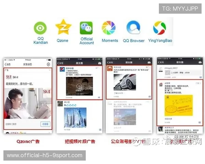Click the YingYongBao label
The height and width of the screenshot is (164, 205).
160,41
